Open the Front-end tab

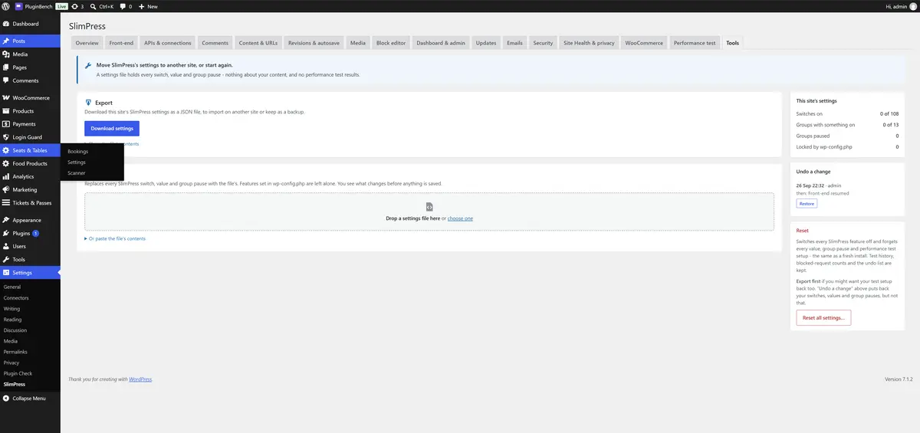[122, 43]
